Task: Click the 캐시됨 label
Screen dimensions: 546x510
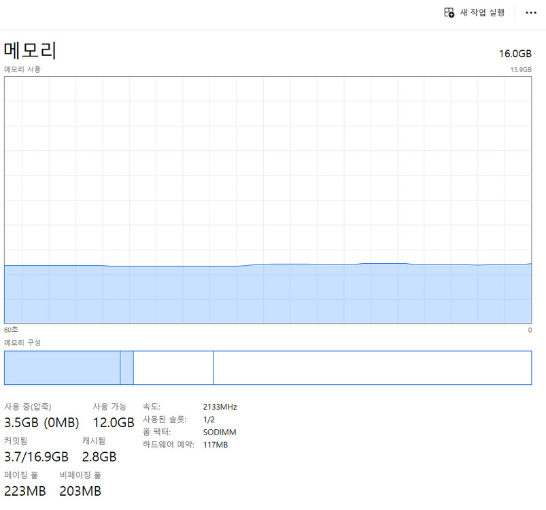Action: pyautogui.click(x=94, y=441)
